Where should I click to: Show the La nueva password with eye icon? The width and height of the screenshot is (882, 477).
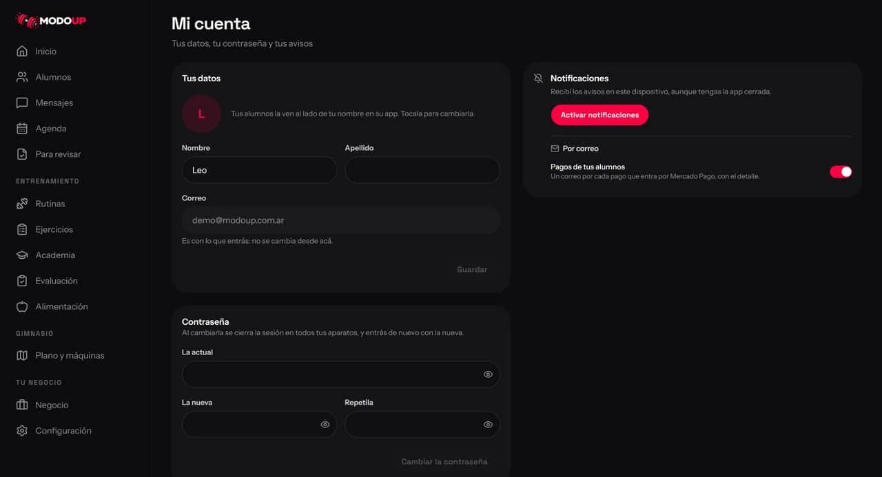click(325, 425)
